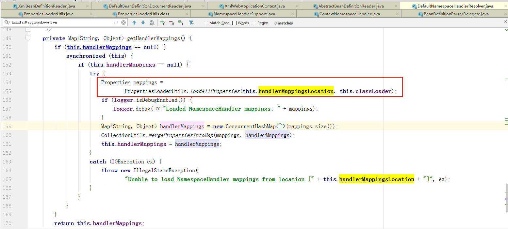The image size is (508, 229).
Task: Open the PropertiesLoaderUtils.class tab
Action: click(x=143, y=14)
